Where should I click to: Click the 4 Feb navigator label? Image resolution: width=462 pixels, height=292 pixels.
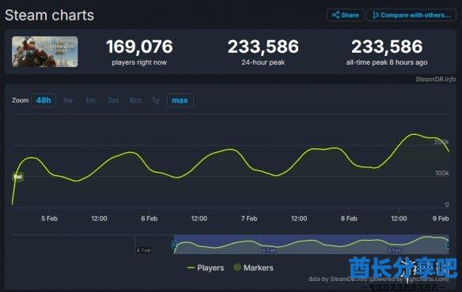coord(143,250)
